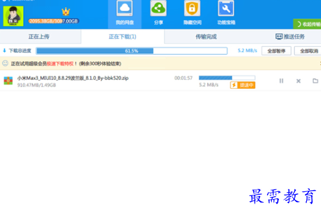Select file 小米Max3_MIUI10 zip name
The image size is (321, 215).
[x=73, y=78]
